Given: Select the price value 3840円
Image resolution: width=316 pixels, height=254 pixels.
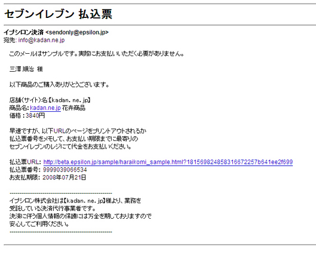Looking at the screenshot, I should coord(35,115).
